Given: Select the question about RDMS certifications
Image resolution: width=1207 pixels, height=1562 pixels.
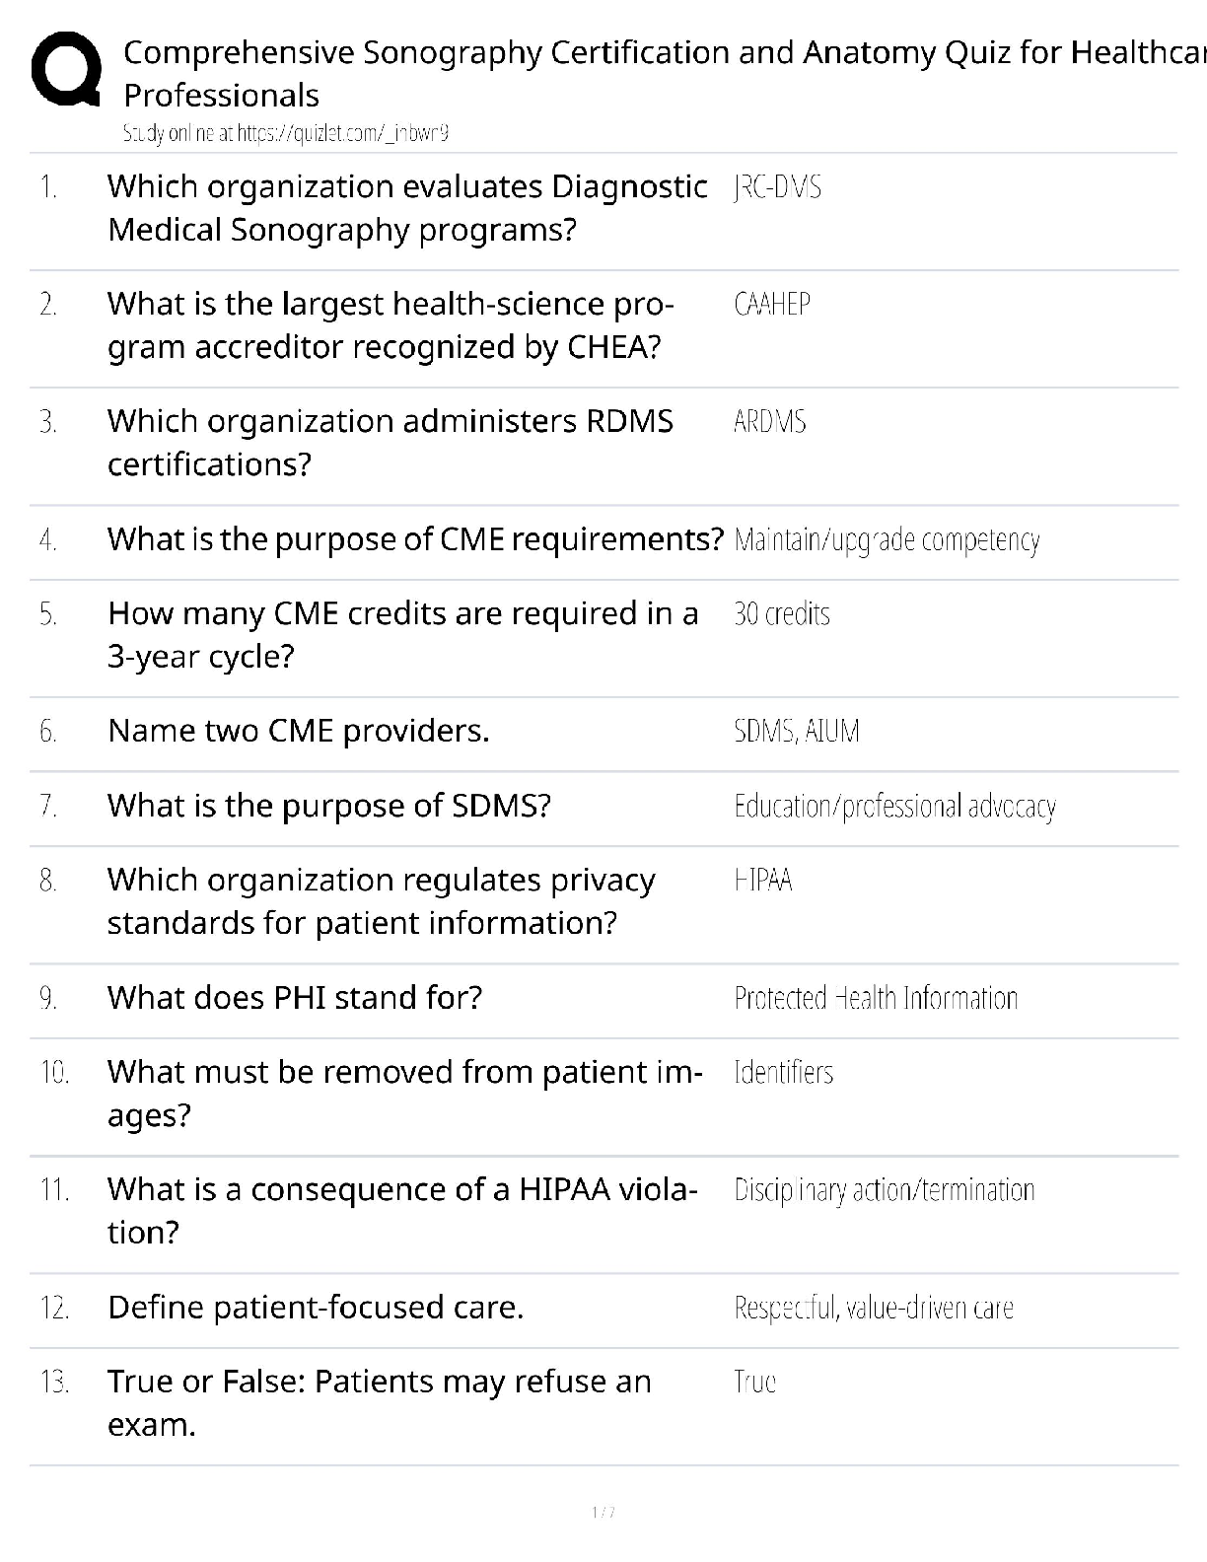Looking at the screenshot, I should (390, 442).
